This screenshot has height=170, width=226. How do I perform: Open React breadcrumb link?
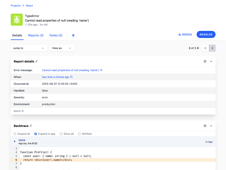click(x=29, y=5)
